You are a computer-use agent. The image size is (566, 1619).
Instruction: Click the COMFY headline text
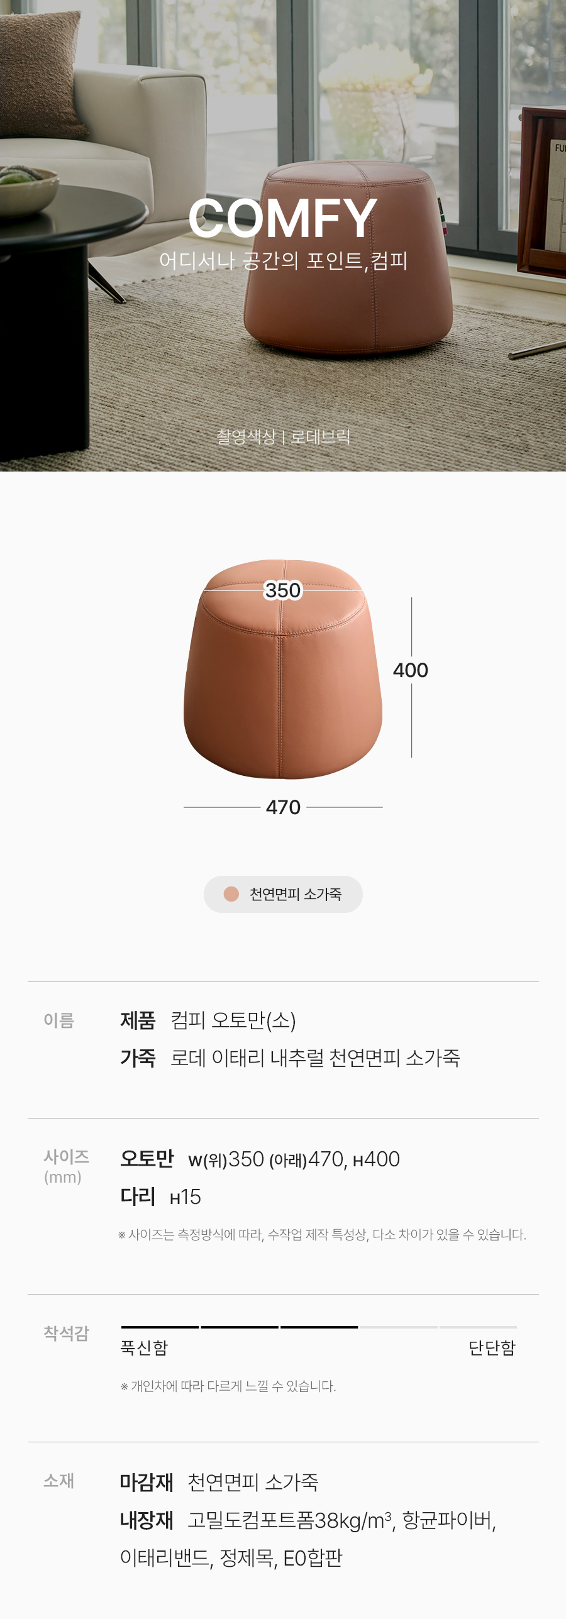pyautogui.click(x=283, y=218)
